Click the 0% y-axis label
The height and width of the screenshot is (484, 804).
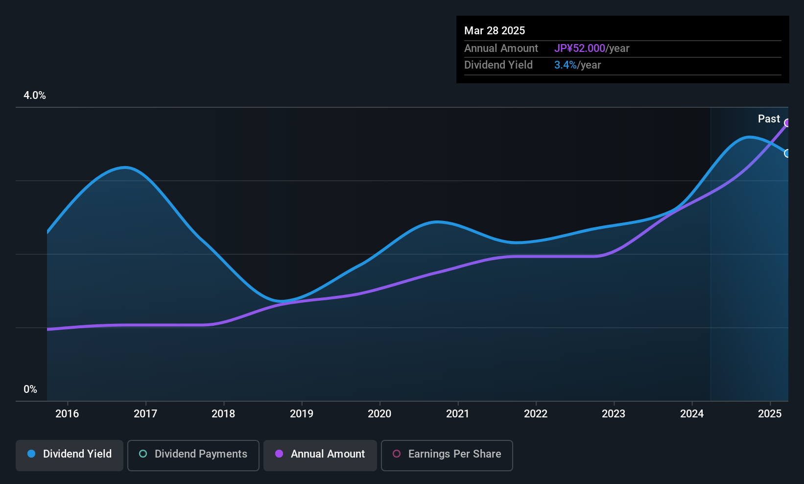(x=30, y=389)
